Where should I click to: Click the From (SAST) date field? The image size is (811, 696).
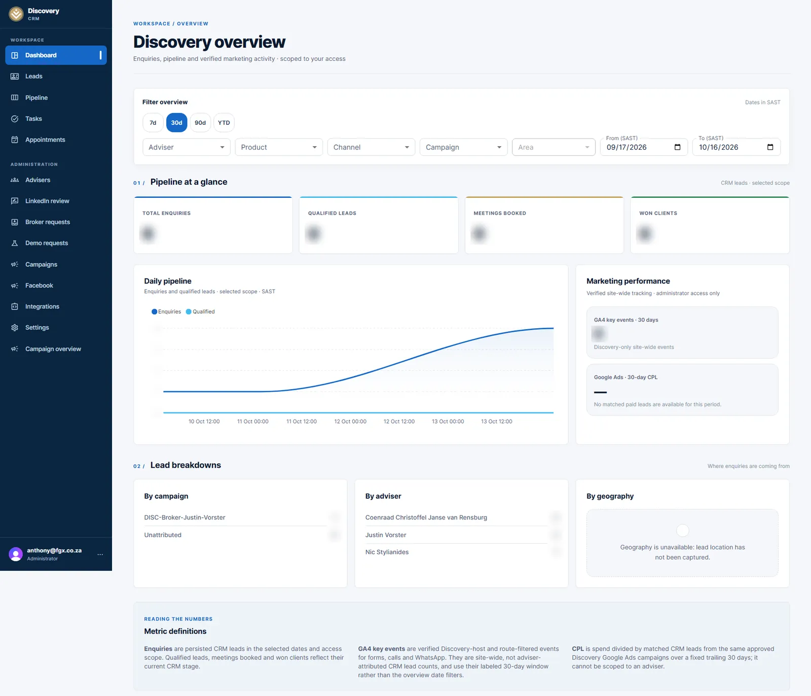click(644, 147)
